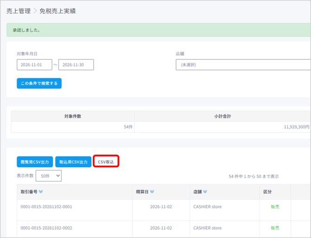Click CASHIER store in 0001 transaction row
Image resolution: width=311 pixels, height=238 pixels.
[207, 207]
